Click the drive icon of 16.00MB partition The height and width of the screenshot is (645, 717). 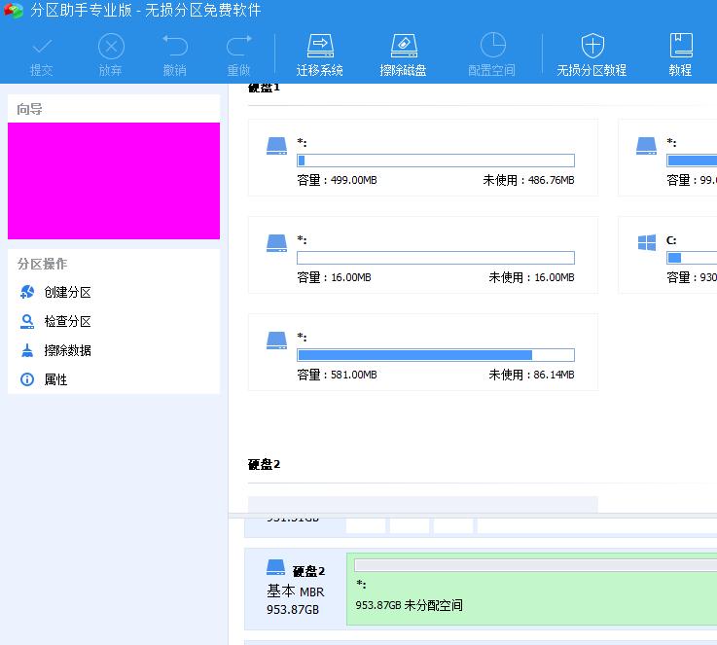[x=276, y=243]
